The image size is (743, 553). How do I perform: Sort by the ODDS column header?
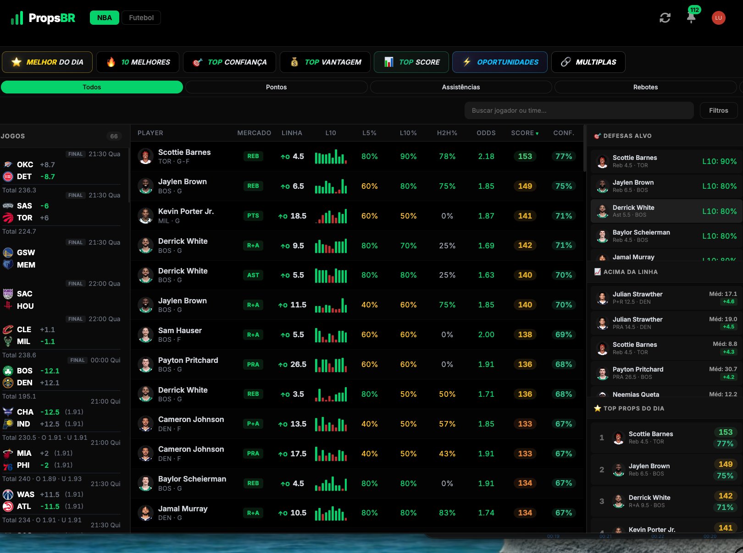(486, 133)
